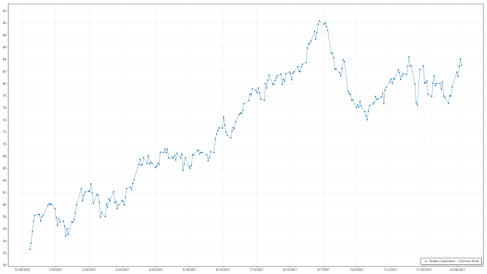Image resolution: width=487 pixels, height=274 pixels.
Task: Click the 3/23/2021 x-axis date label
Action: (123, 270)
